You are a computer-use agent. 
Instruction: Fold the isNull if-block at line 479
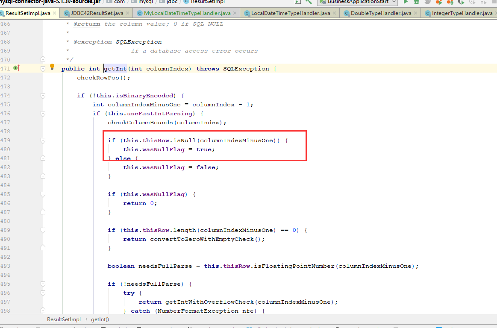coord(43,141)
